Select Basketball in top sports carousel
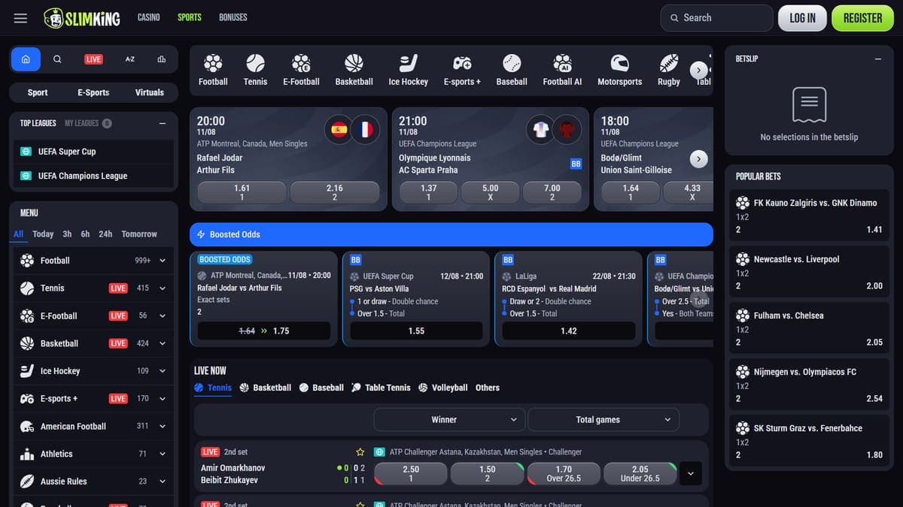The height and width of the screenshot is (507, 903). point(354,70)
